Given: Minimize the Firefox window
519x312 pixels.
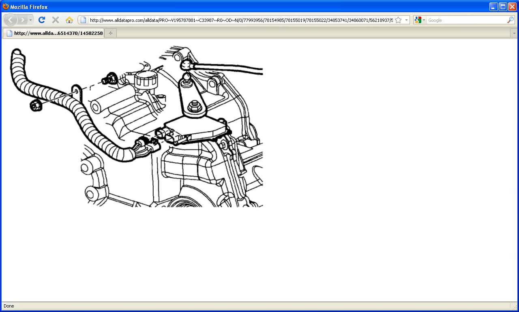Looking at the screenshot, I should pyautogui.click(x=493, y=6).
